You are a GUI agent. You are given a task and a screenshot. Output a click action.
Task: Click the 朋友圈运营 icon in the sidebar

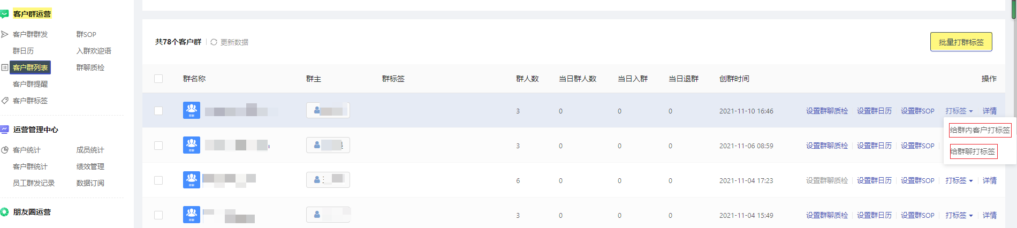tap(4, 212)
